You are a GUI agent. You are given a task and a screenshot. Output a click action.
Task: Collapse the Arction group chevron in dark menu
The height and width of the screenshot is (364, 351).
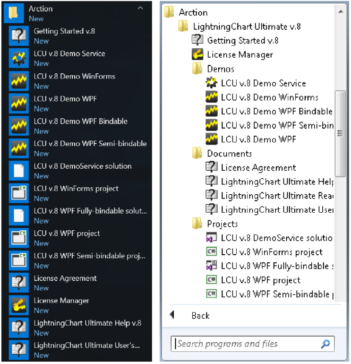[140, 9]
